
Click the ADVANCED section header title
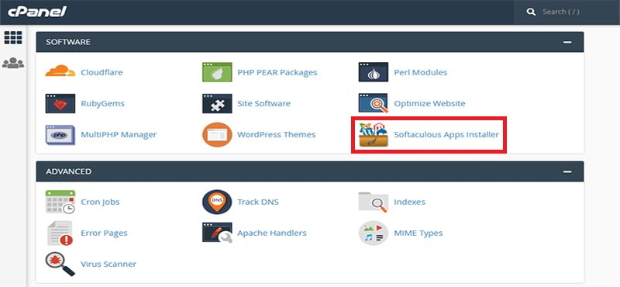[x=68, y=171]
